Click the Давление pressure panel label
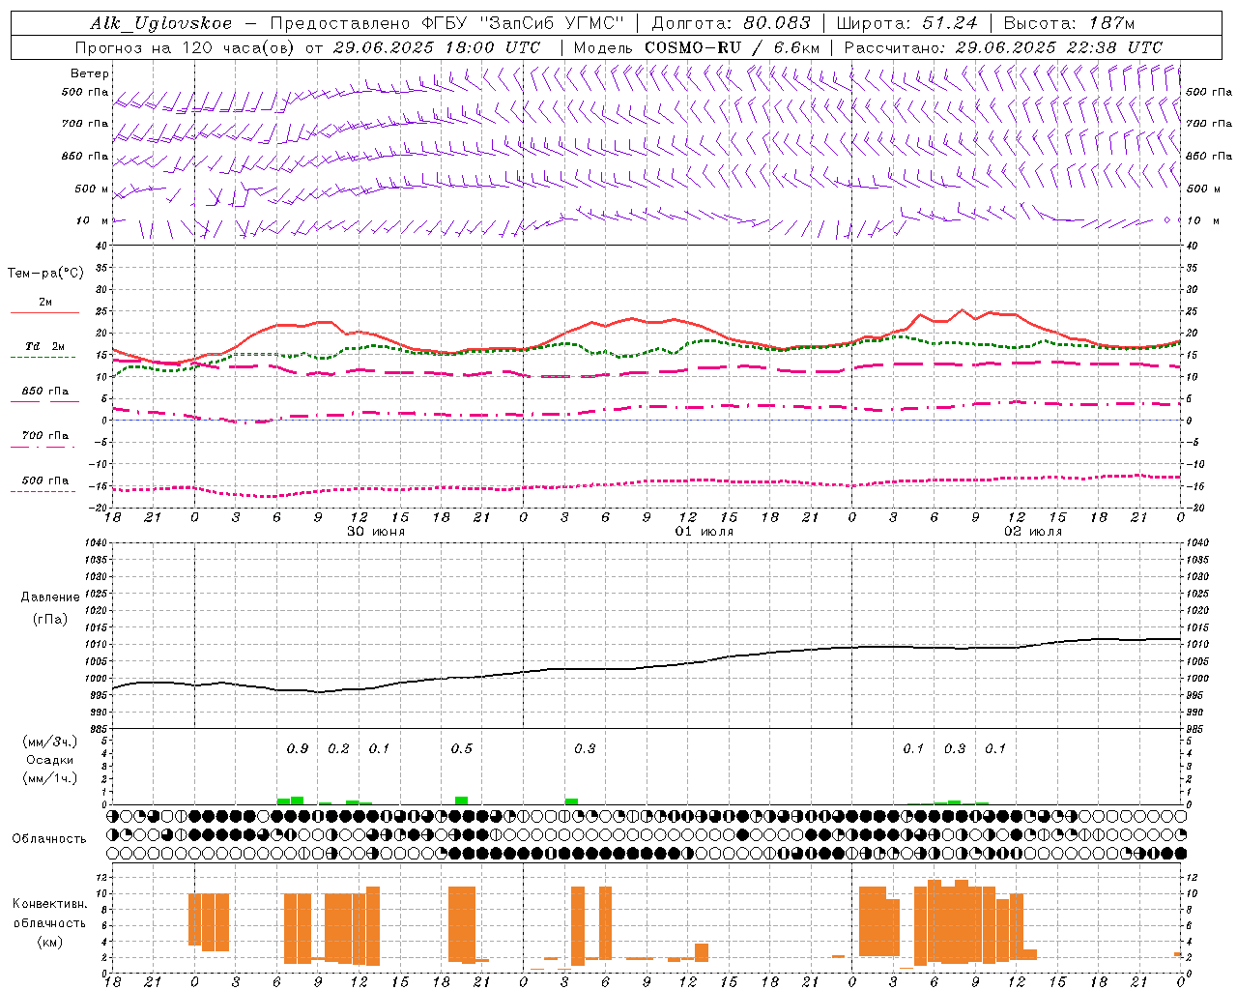The image size is (1237, 990). [x=50, y=597]
